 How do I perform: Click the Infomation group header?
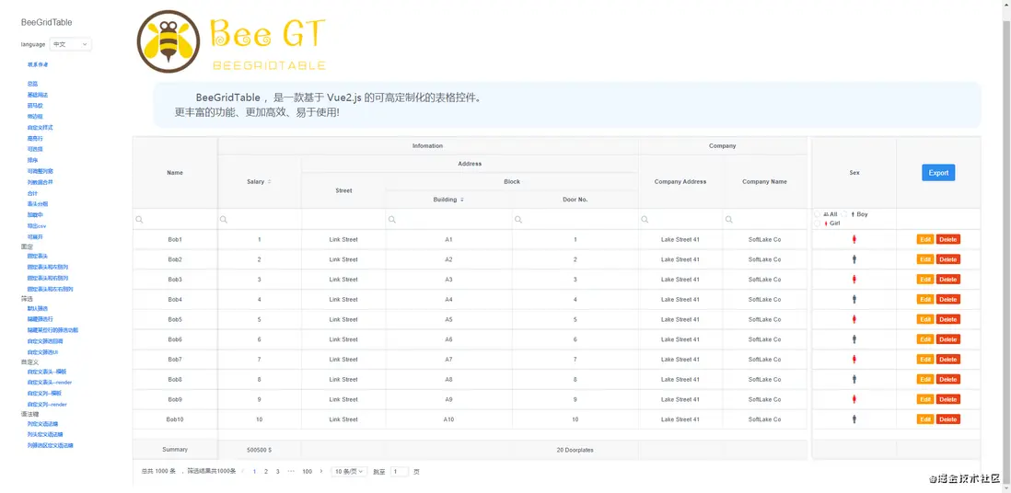click(x=427, y=145)
